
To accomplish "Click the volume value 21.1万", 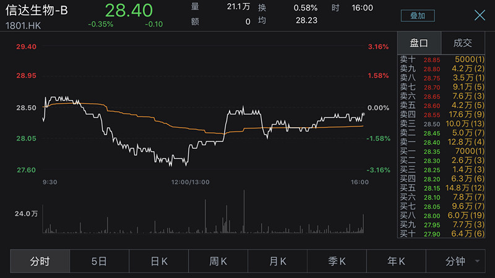I will pos(238,7).
